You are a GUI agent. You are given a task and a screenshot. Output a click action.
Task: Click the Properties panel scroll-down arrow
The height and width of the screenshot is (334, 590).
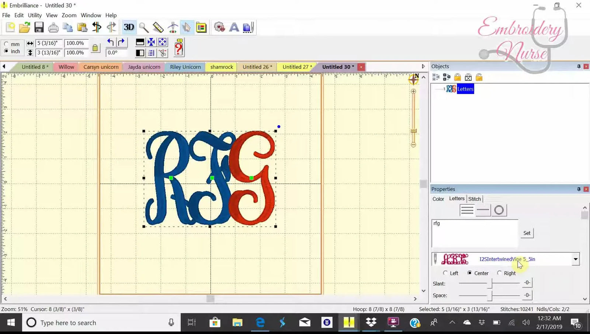coord(585,300)
